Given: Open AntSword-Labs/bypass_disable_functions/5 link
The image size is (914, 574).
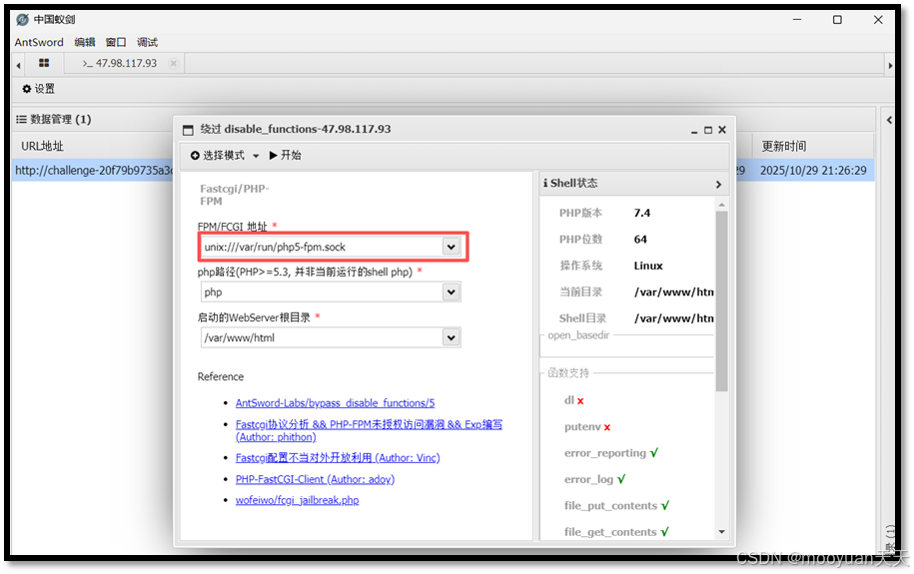Looking at the screenshot, I should [335, 402].
